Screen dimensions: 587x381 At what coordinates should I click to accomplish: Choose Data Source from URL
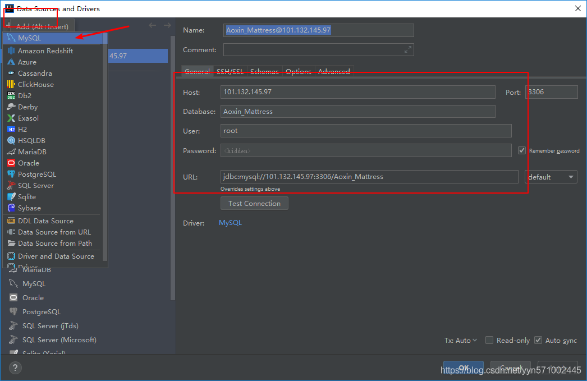click(x=52, y=232)
